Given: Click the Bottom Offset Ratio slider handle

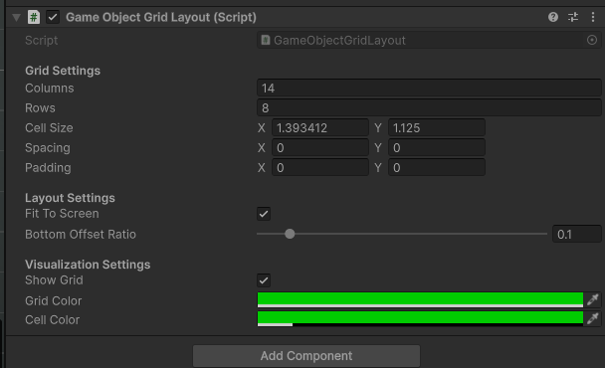Looking at the screenshot, I should point(290,234).
